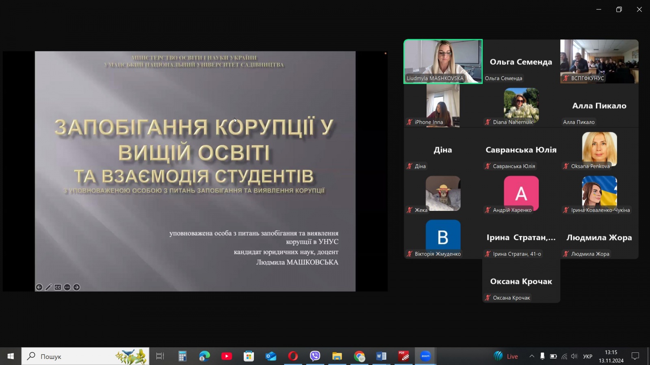The image size is (650, 365).
Task: Select the Oksana Penkova participant tile
Action: 599,149
